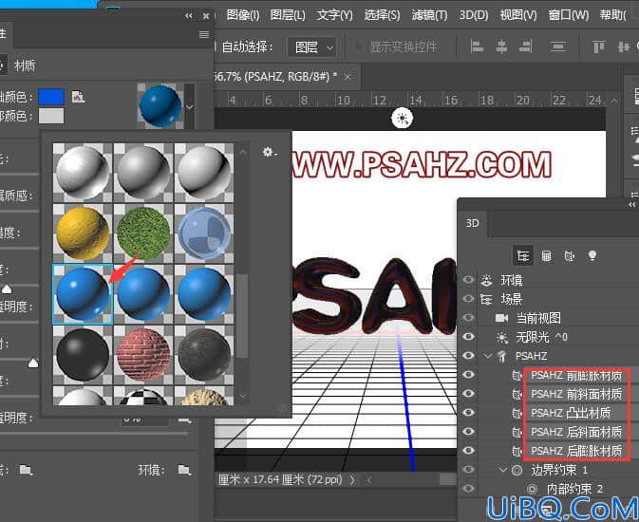Screen dimensions: 639x522
Task: Select the dark granite material preset
Action: [204, 355]
